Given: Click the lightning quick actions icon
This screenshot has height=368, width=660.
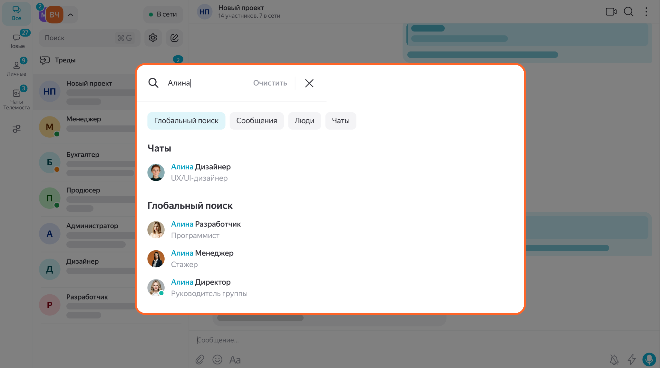Looking at the screenshot, I should click(x=632, y=359).
